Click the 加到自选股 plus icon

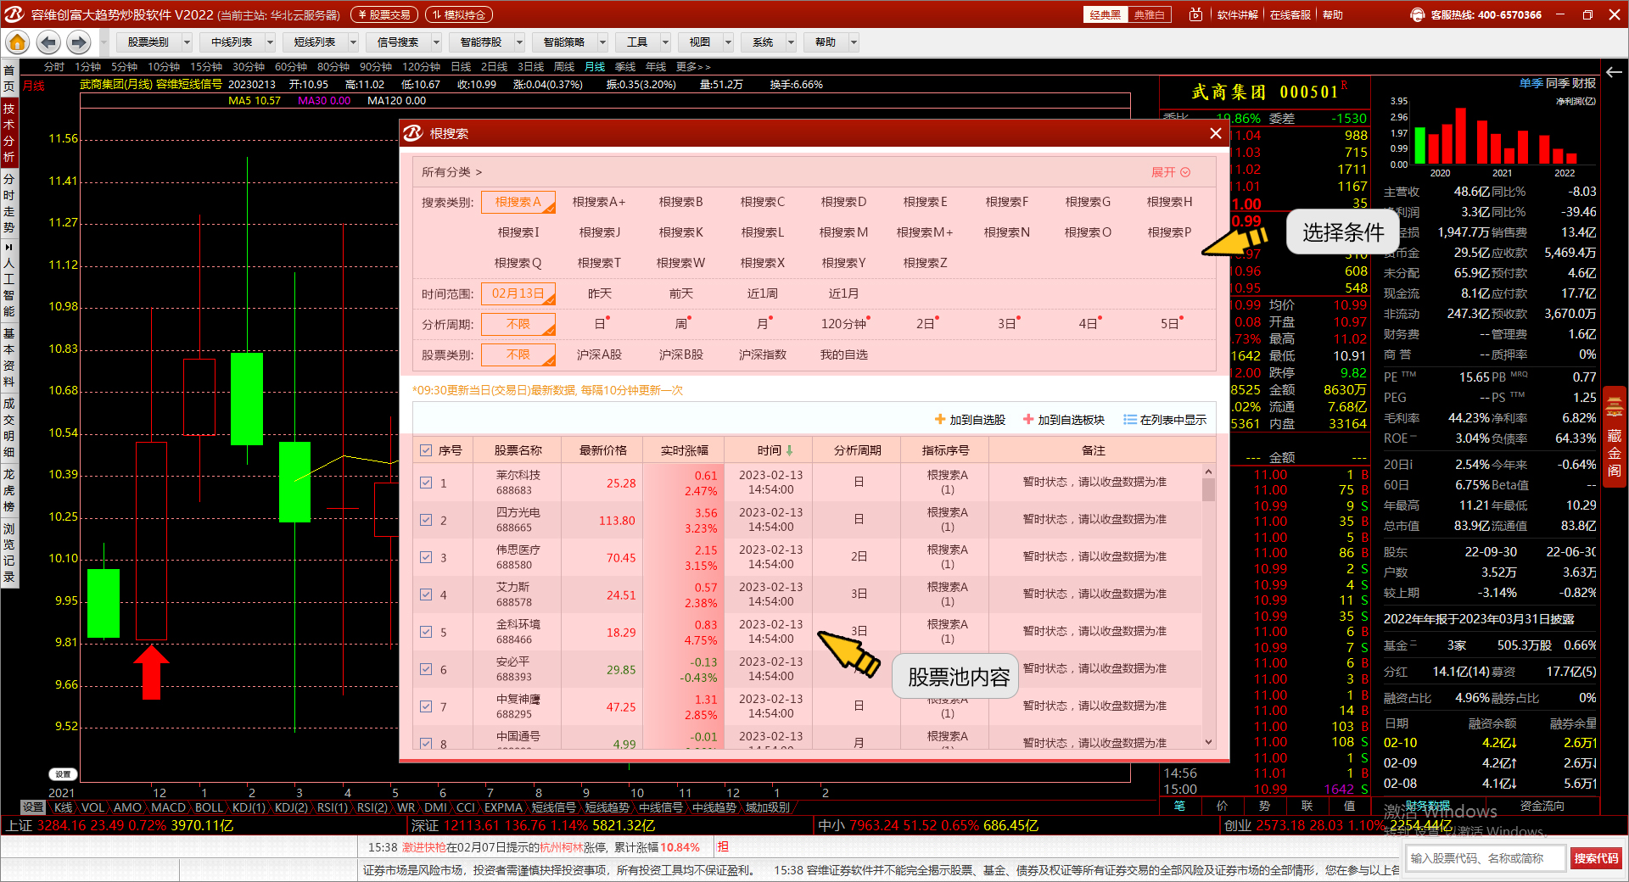point(939,419)
